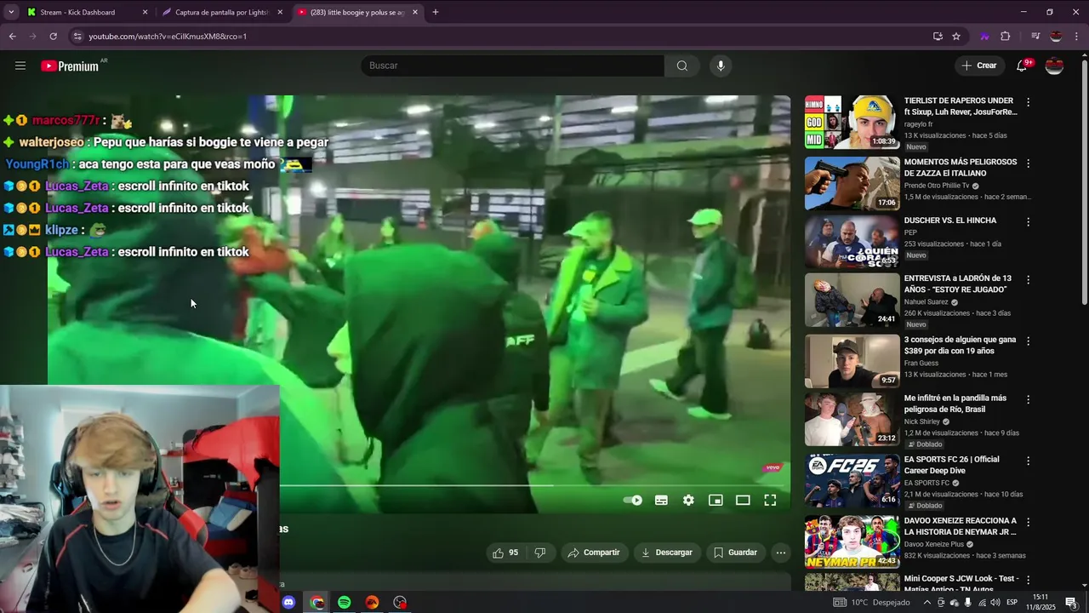
Task: Open options menu for Me infiltré en la pandilla
Action: (x=1028, y=399)
